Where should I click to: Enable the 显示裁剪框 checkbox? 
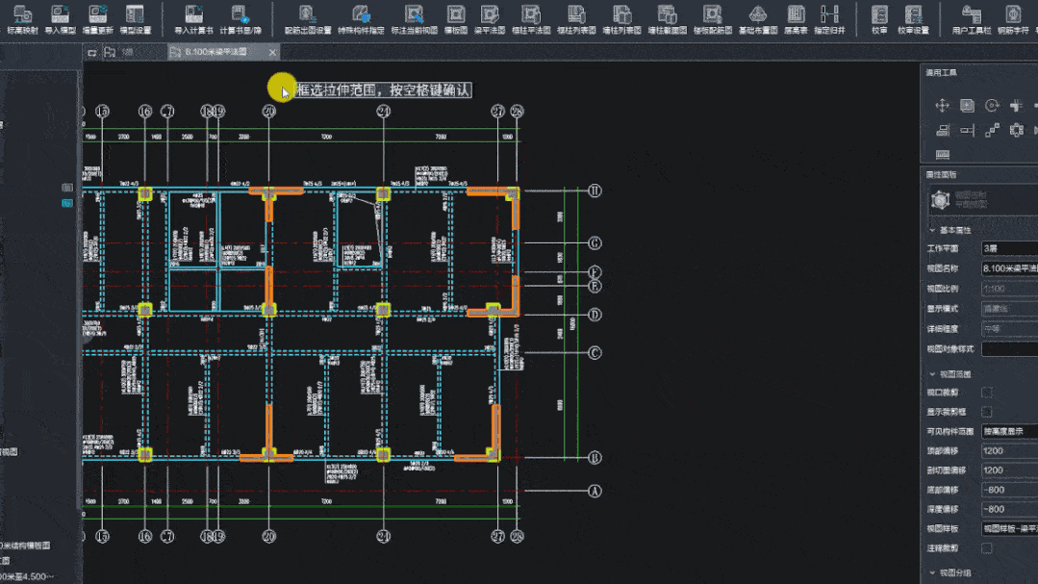coord(986,412)
